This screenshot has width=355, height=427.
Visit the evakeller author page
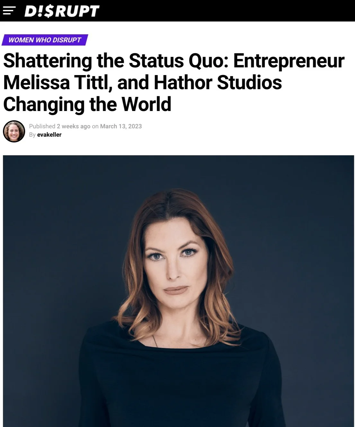coord(49,135)
